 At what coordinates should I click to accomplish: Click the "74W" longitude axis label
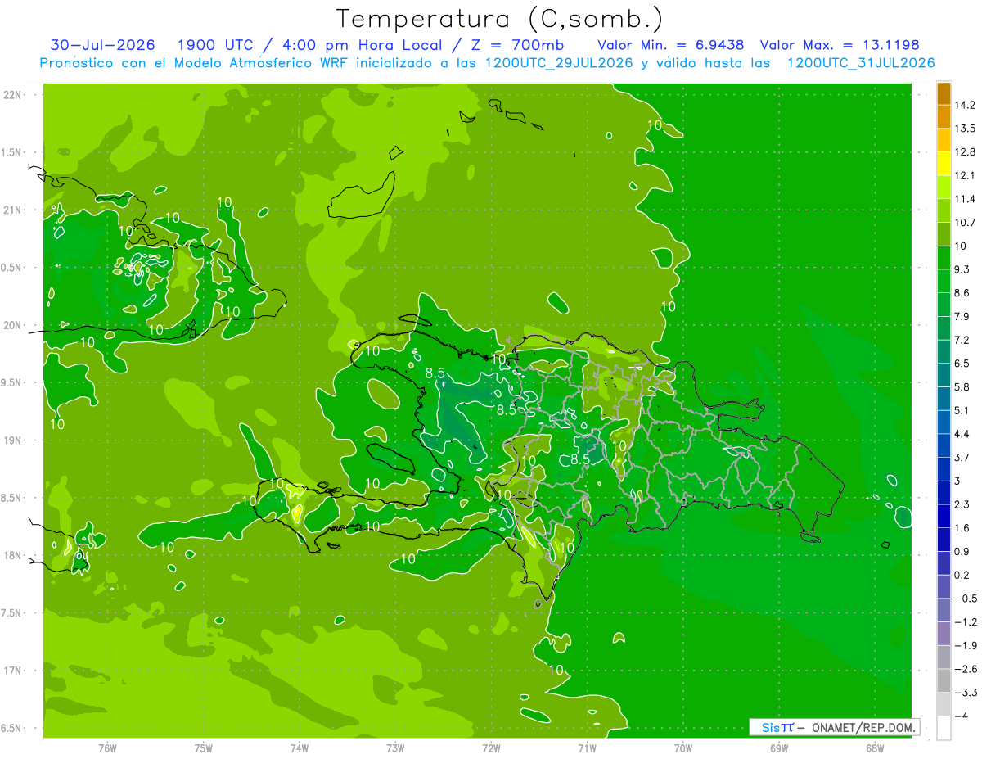pyautogui.click(x=299, y=748)
